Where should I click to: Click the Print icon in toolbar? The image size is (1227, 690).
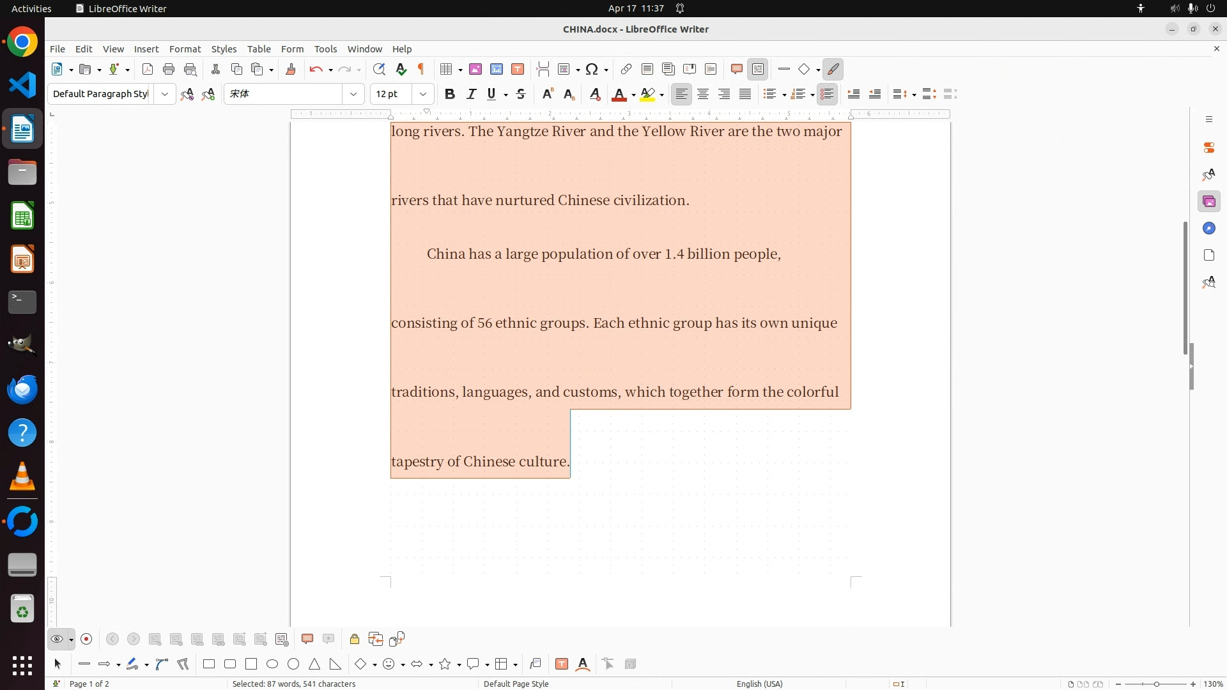point(169,69)
